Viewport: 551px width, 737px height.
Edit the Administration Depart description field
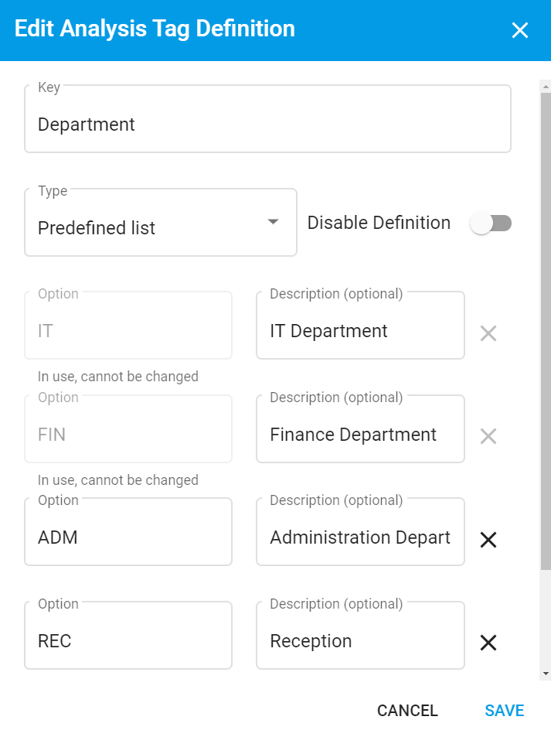pos(360,537)
